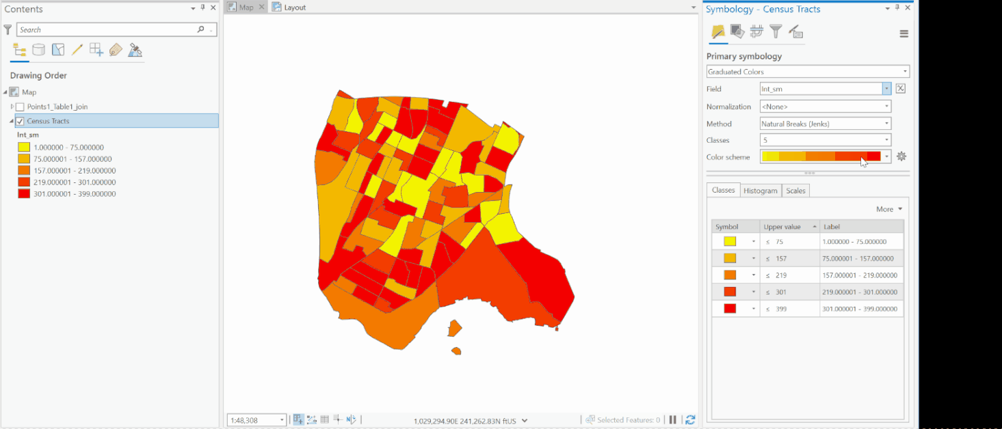Open the More dropdown in Classes tab
The height and width of the screenshot is (429, 1002).
click(890, 209)
